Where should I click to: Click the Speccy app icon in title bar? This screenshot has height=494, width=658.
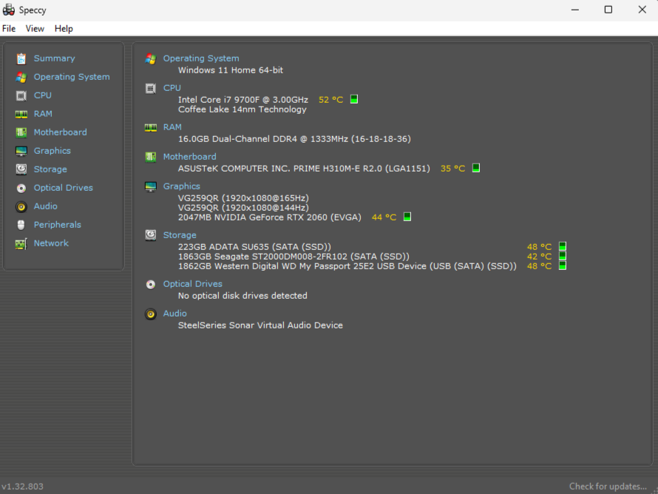(x=8, y=10)
